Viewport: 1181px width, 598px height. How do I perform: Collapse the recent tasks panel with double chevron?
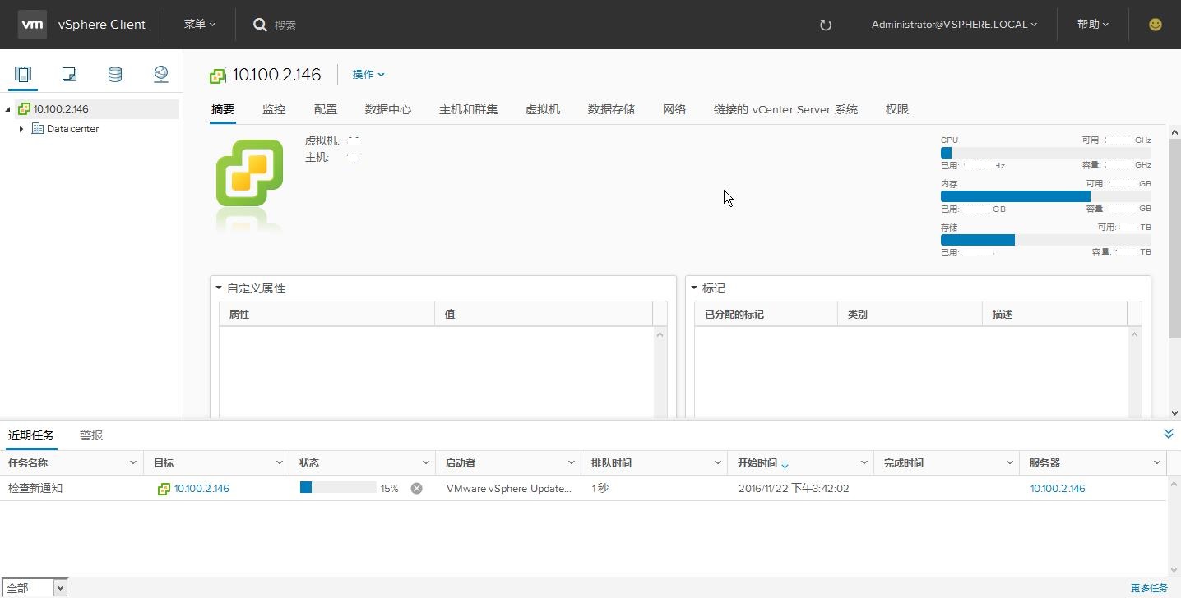tap(1169, 434)
